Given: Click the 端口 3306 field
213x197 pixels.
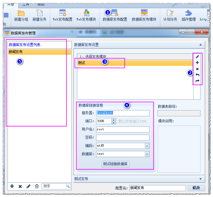Looking at the screenshot, I should pos(104,121).
